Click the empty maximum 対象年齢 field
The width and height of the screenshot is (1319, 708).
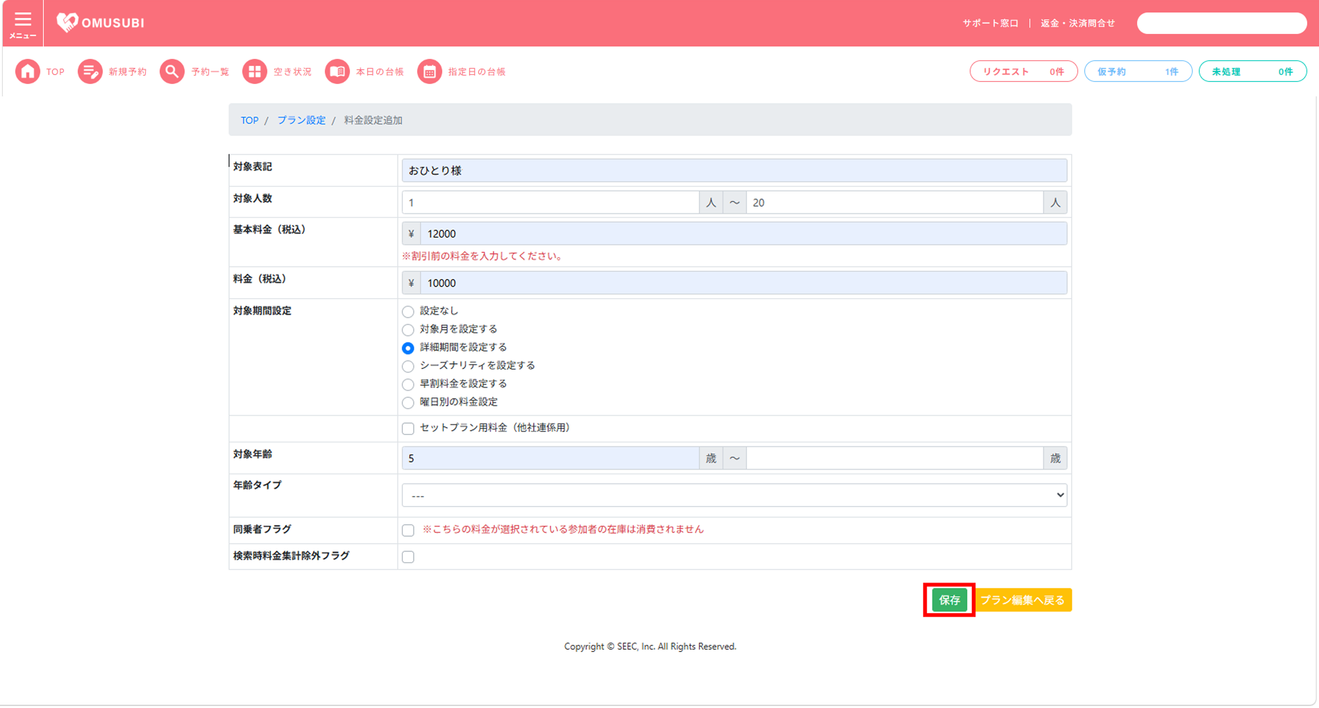click(894, 458)
